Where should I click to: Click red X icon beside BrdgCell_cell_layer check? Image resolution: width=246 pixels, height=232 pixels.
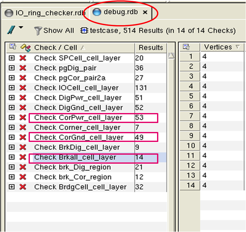(x=22, y=187)
